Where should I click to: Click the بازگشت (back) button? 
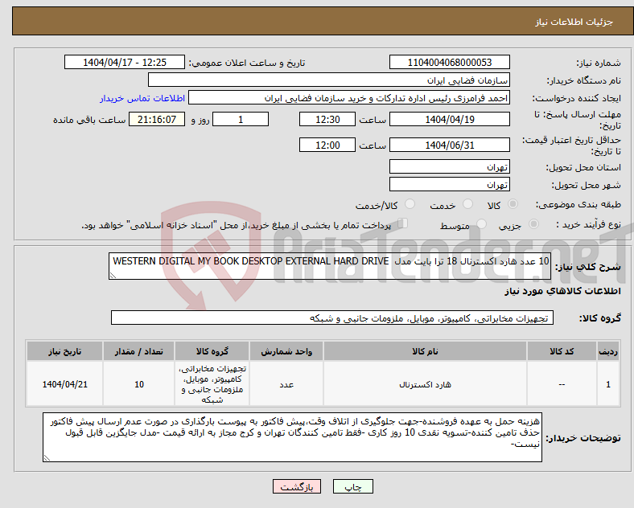pos(297,486)
